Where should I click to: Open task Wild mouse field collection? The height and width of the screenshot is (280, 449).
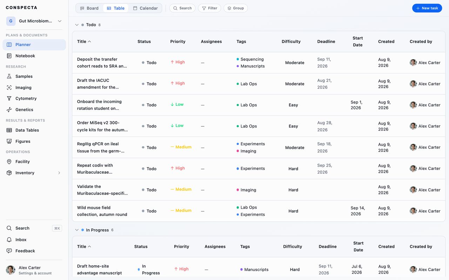pos(102,211)
